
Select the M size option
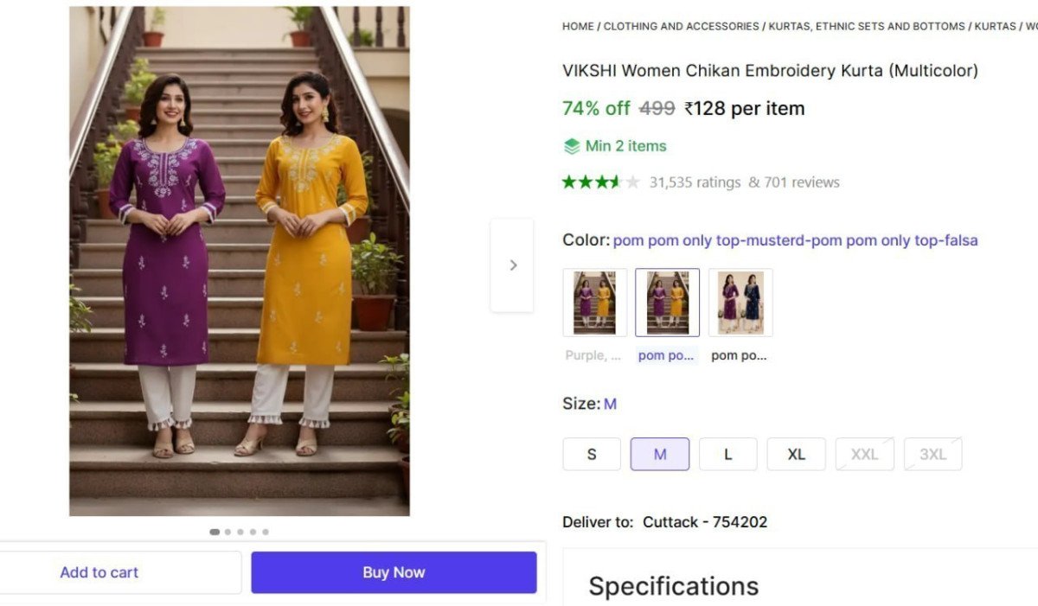(659, 454)
